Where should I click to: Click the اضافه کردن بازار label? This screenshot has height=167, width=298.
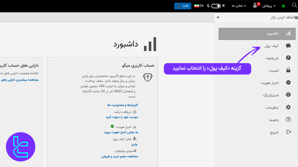click(x=282, y=17)
